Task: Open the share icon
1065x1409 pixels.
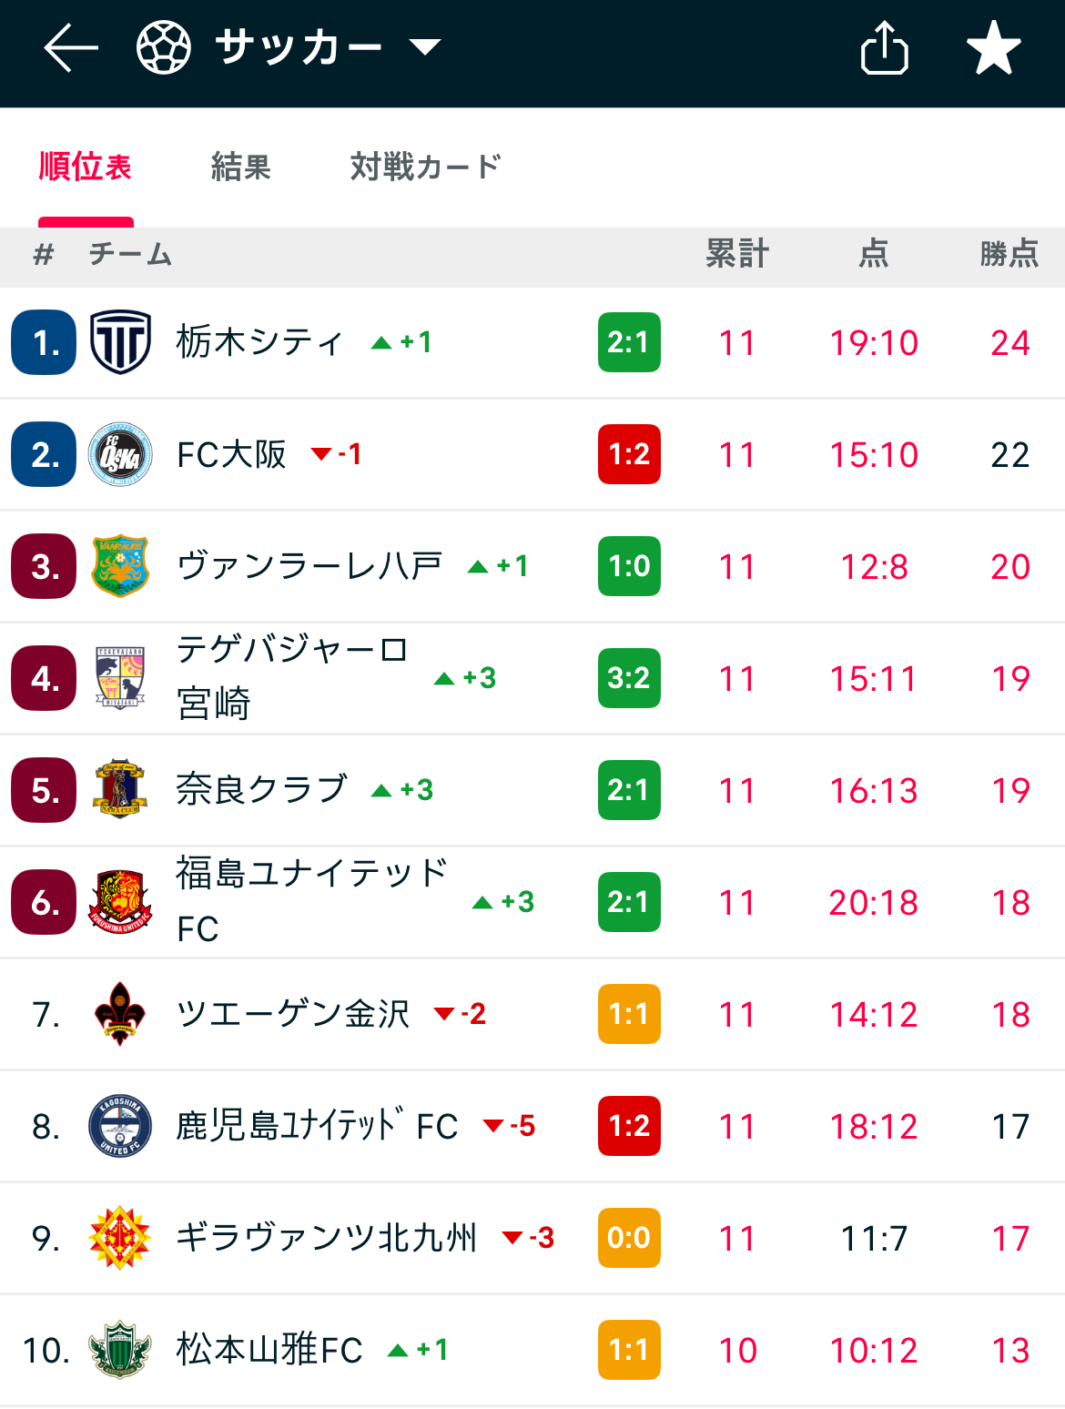Action: point(884,47)
